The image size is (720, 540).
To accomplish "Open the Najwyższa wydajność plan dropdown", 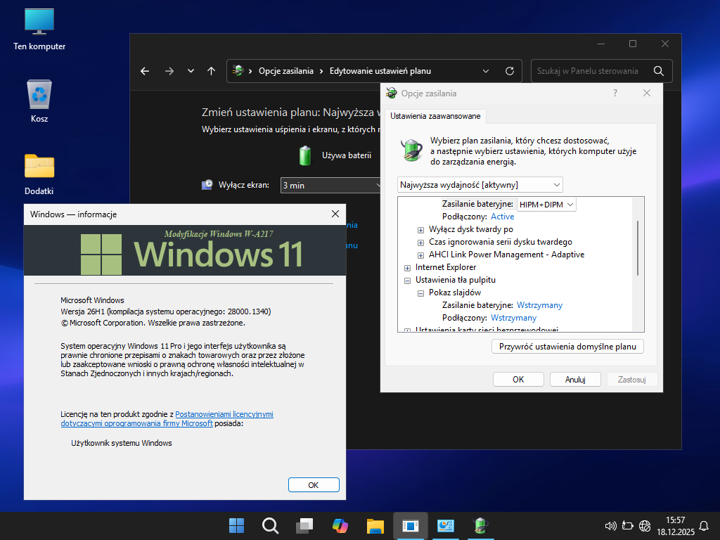I will point(480,184).
